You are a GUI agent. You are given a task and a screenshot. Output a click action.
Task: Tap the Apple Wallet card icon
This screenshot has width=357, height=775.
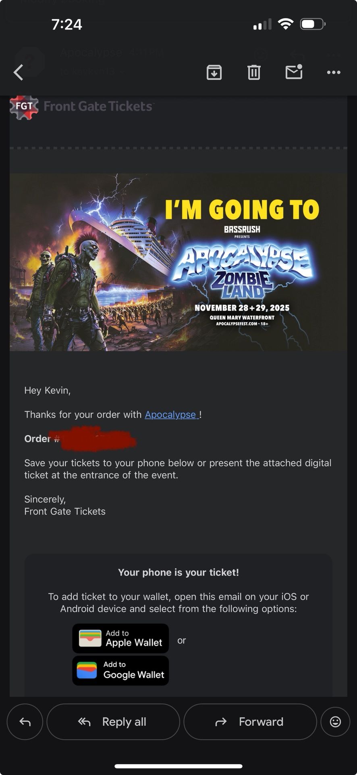90,639
